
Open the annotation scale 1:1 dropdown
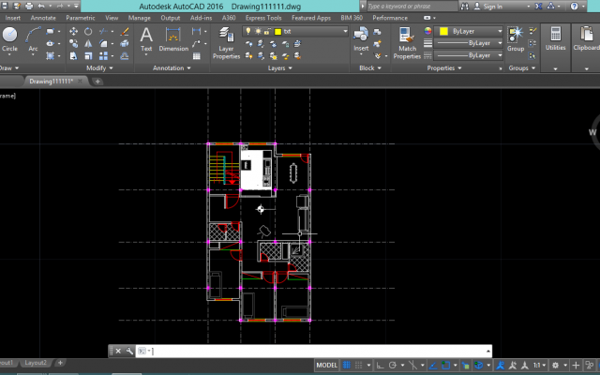click(539, 365)
